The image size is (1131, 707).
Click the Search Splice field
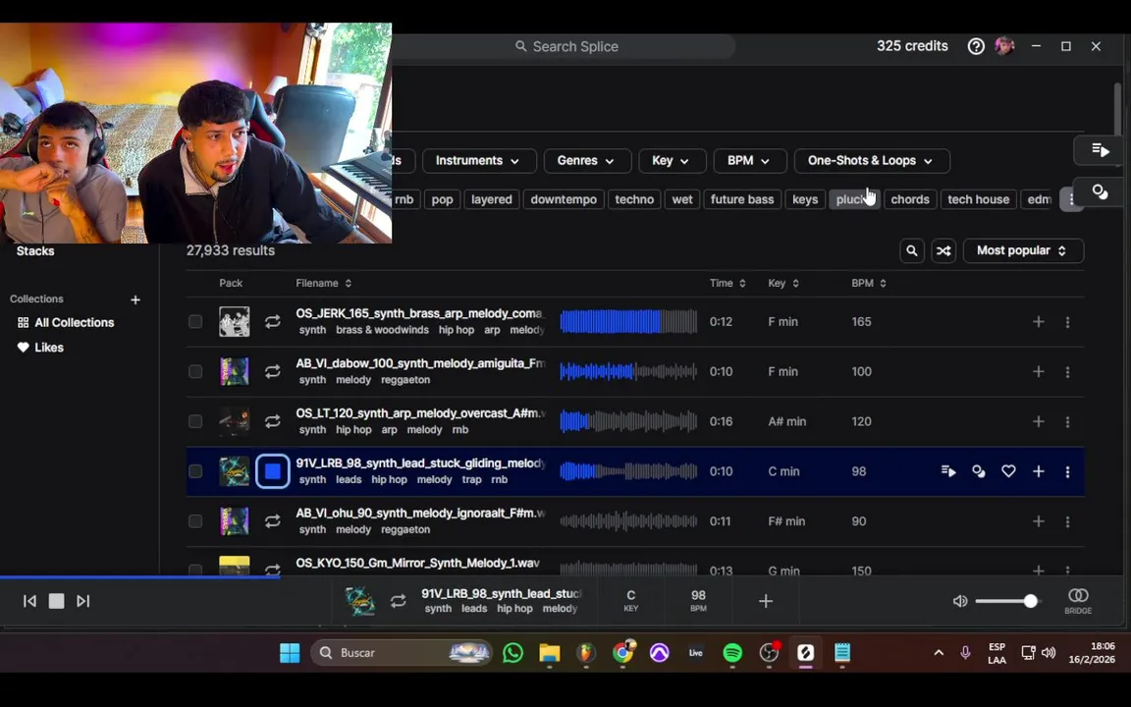565,47
